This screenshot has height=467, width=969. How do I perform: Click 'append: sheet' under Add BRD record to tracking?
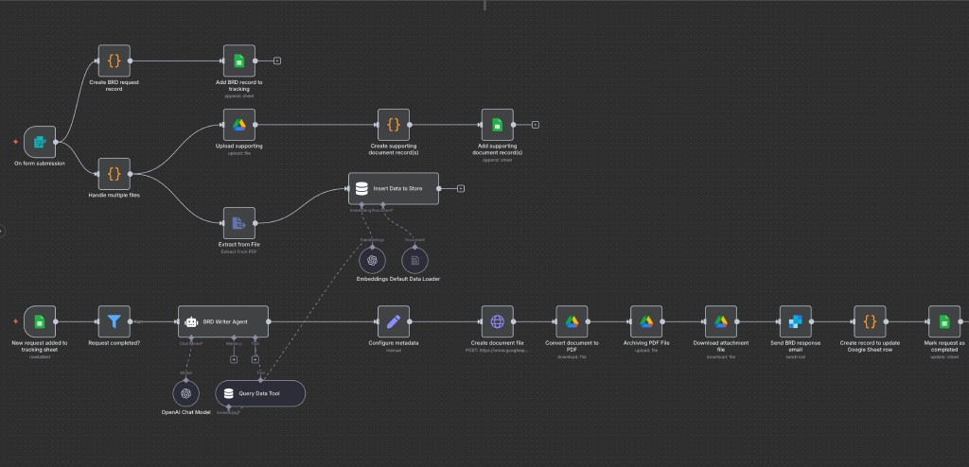click(239, 96)
